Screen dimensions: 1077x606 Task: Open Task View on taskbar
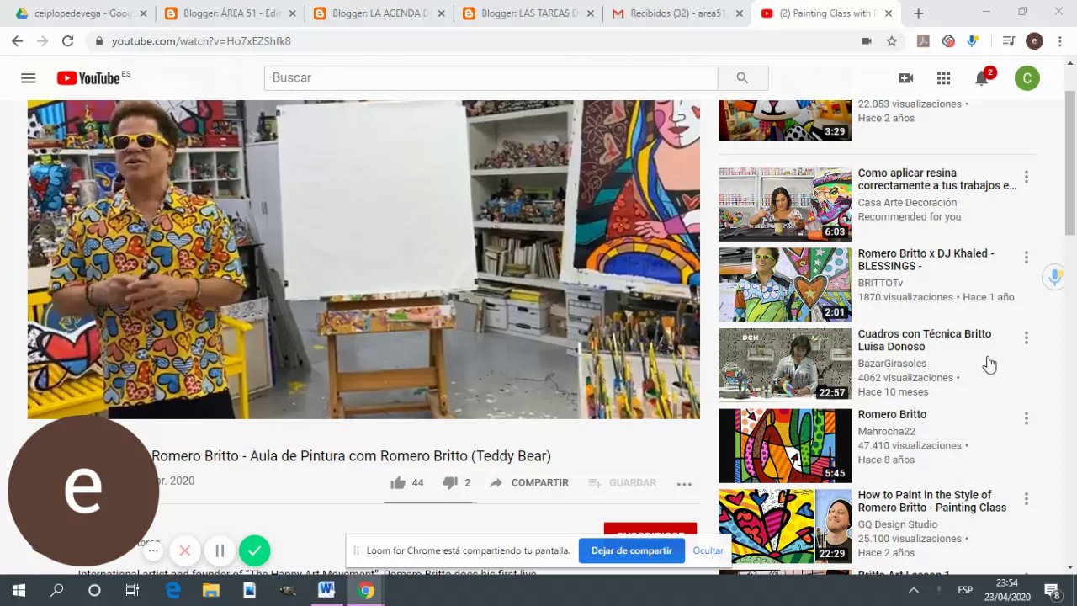click(x=132, y=590)
